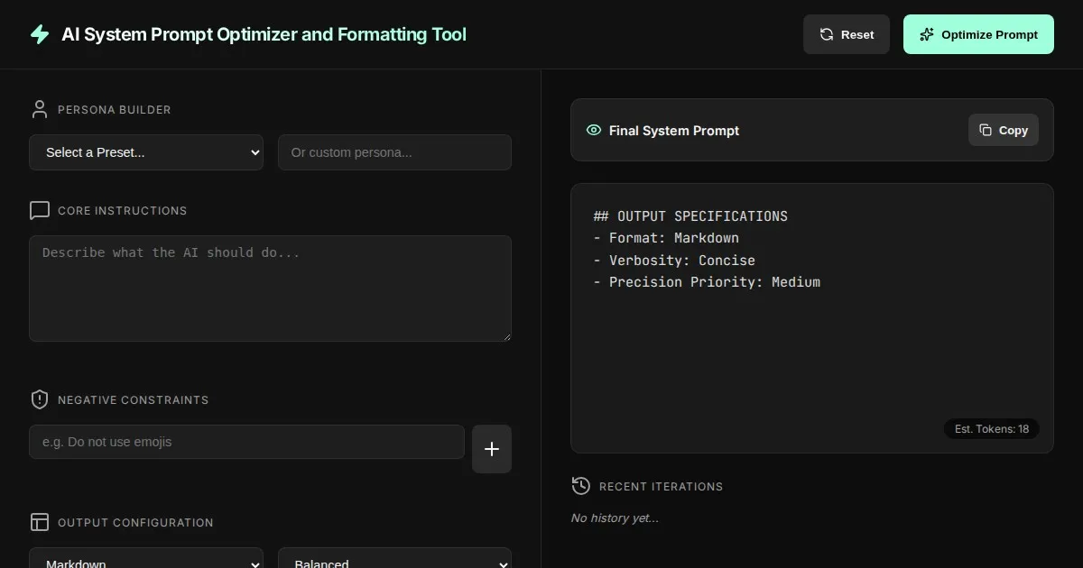Screen dimensions: 1083x568
Task: Focus the custom persona text field
Action: (x=394, y=152)
